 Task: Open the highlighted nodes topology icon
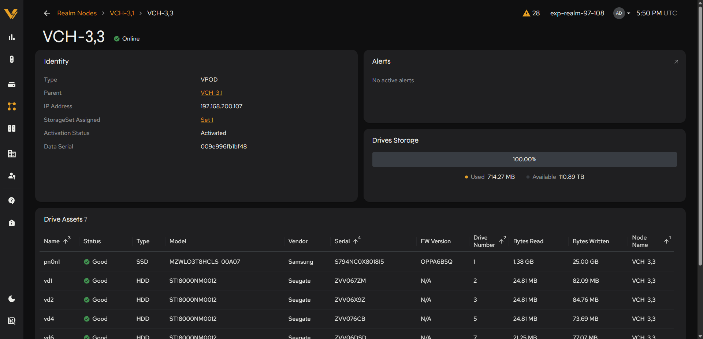[x=12, y=106]
